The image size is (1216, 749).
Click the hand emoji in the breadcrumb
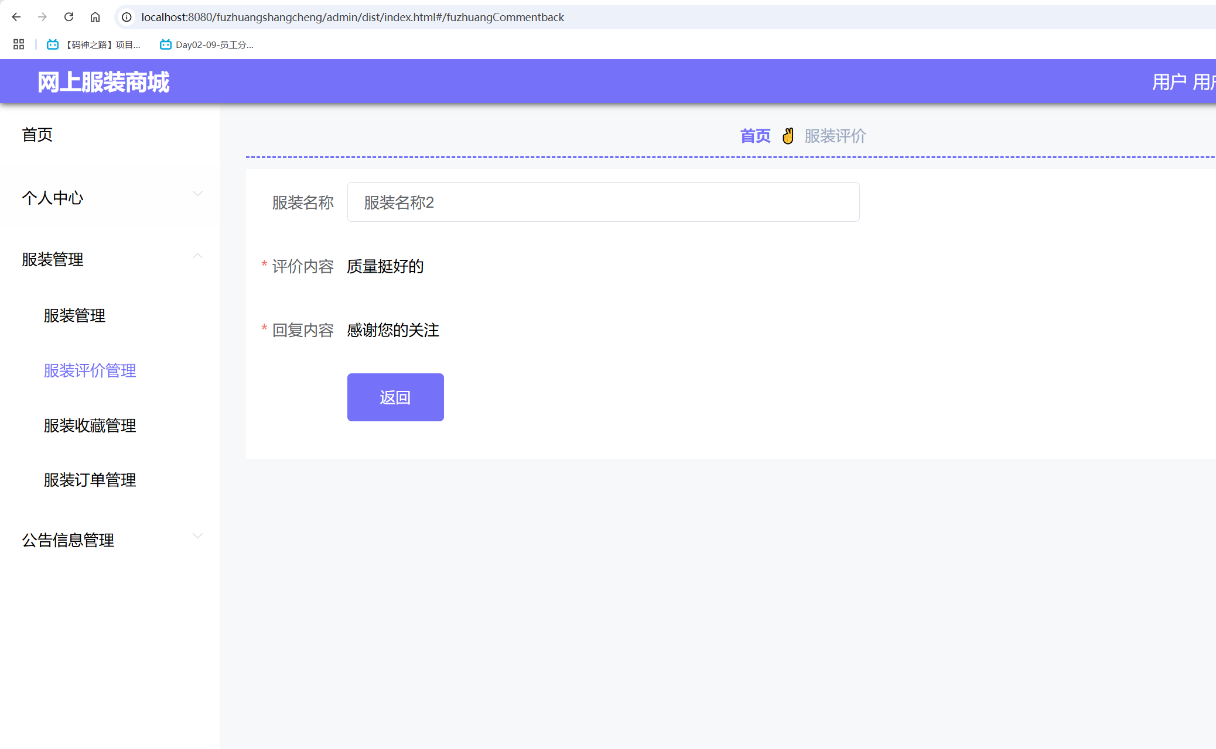point(788,135)
